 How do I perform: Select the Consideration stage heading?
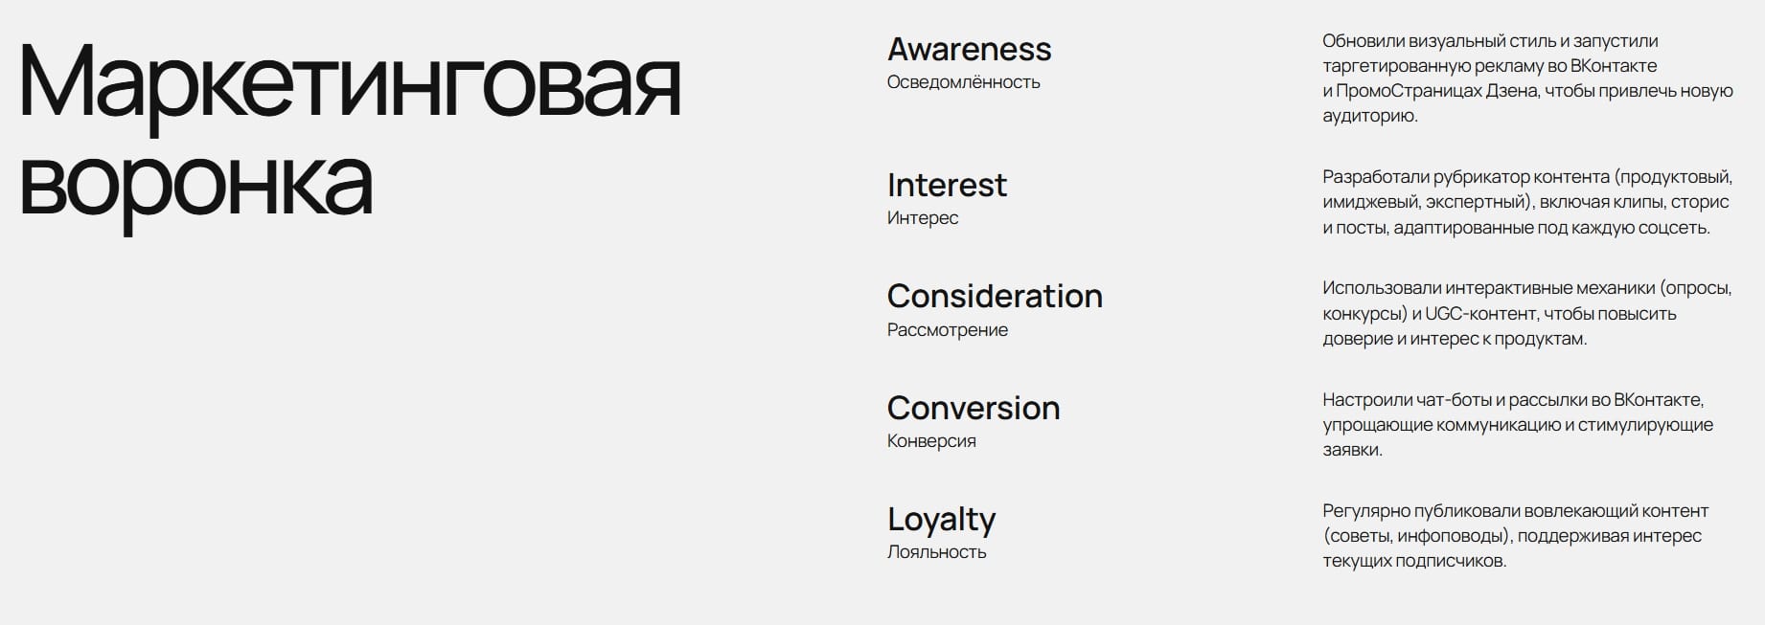[995, 296]
